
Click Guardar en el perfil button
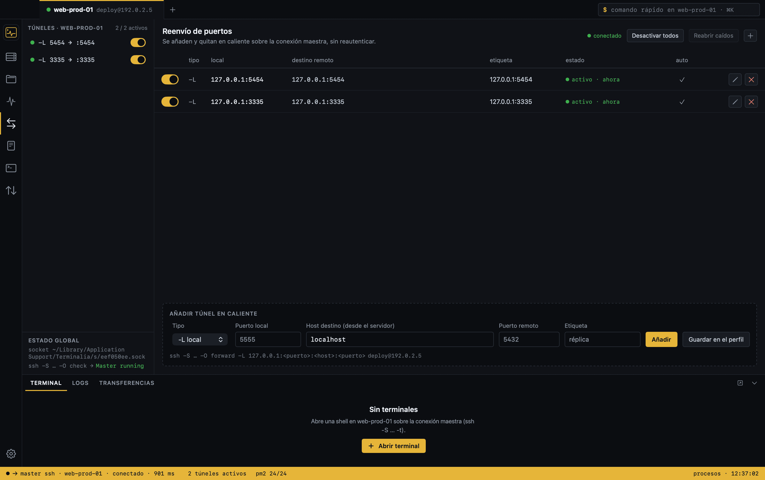tap(716, 339)
